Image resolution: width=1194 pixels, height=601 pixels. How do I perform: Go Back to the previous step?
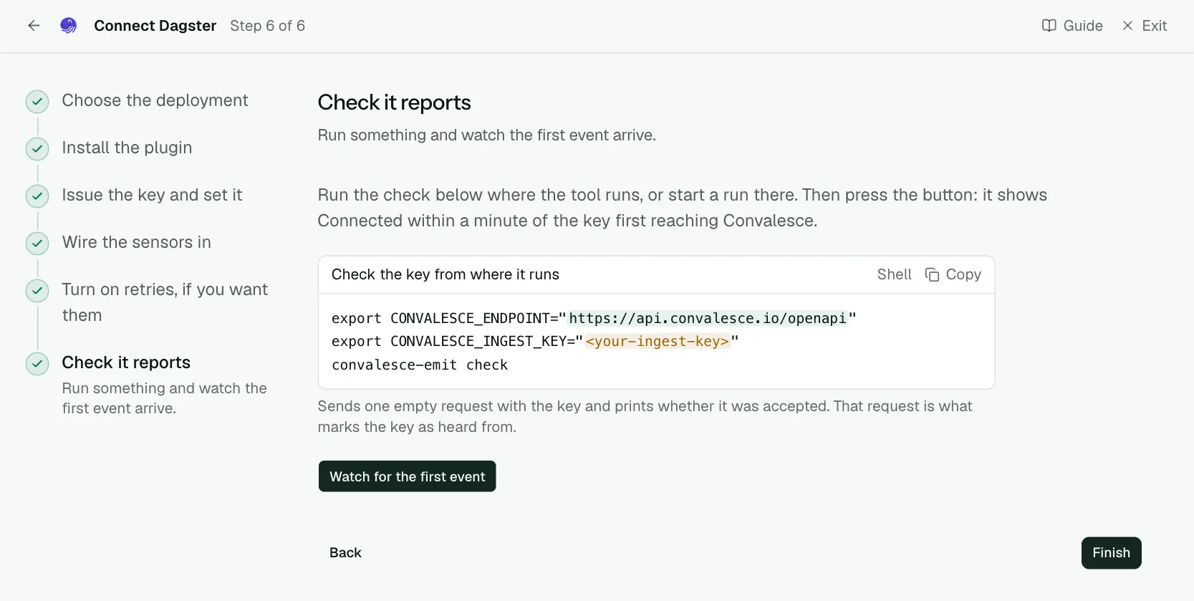(x=345, y=553)
